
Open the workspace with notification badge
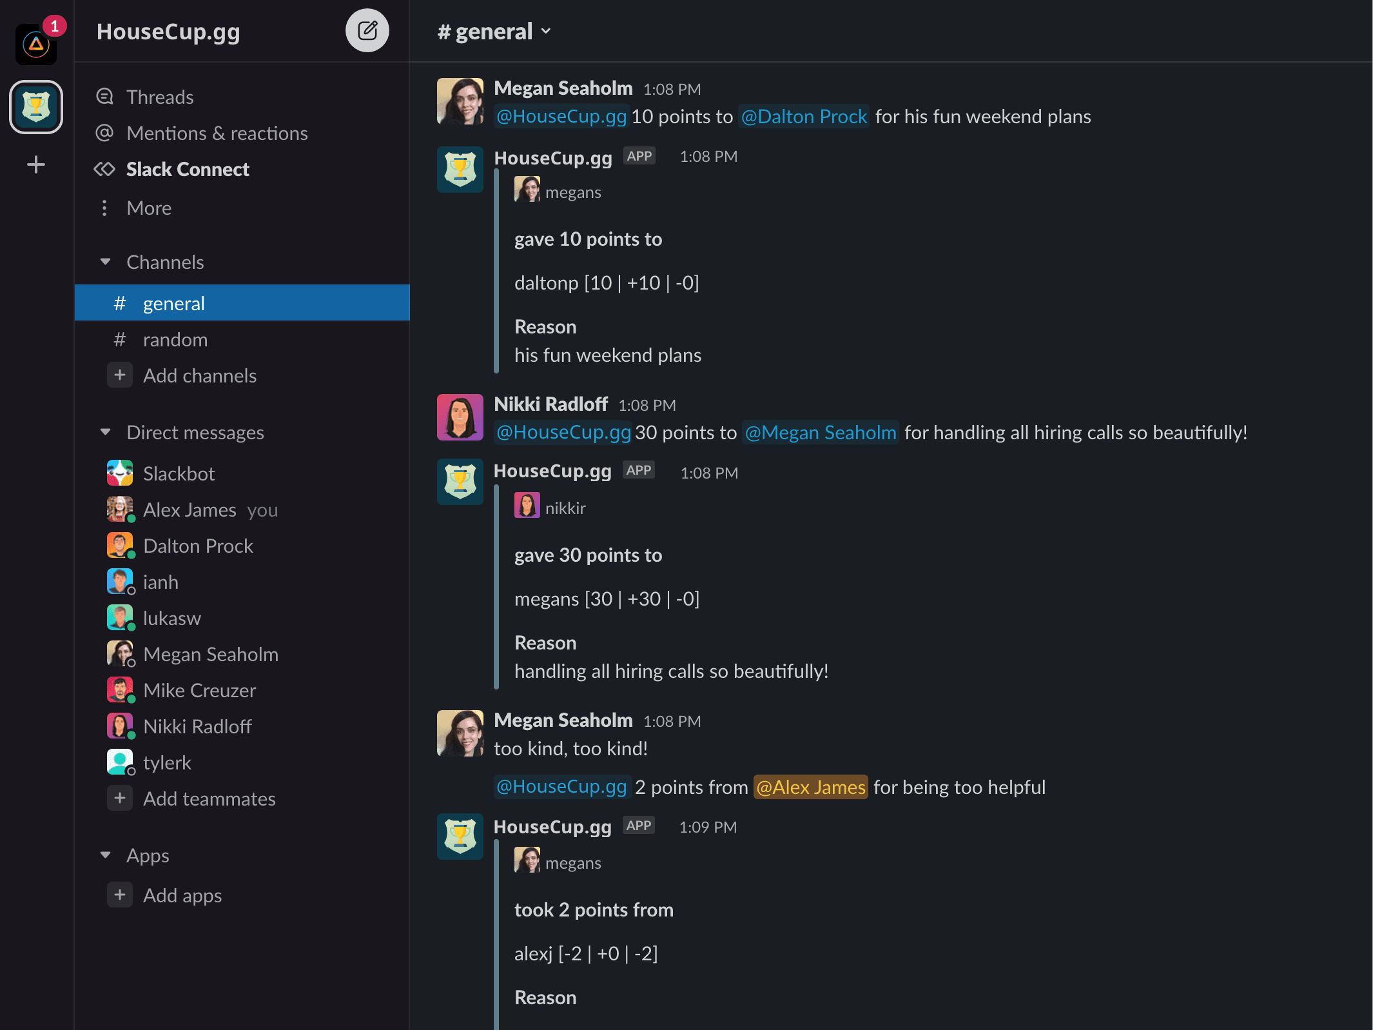36,44
